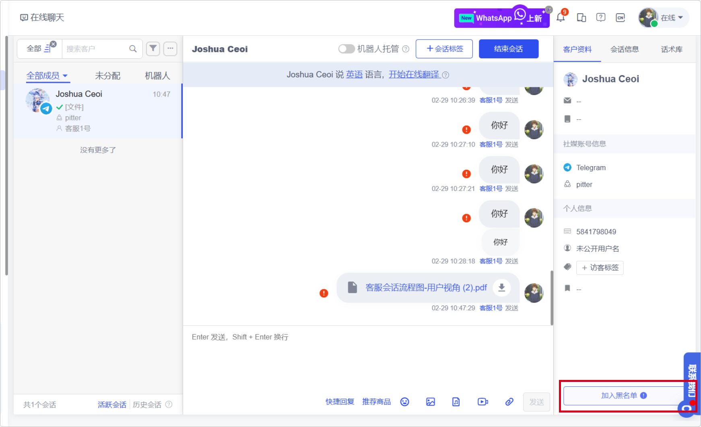Click the link attachment icon
Image resolution: width=701 pixels, height=427 pixels.
pyautogui.click(x=509, y=402)
